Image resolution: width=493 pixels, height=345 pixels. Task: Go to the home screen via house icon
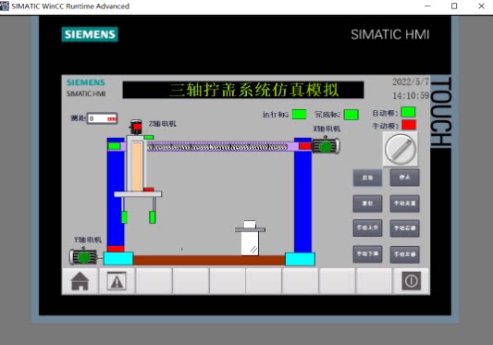click(80, 281)
